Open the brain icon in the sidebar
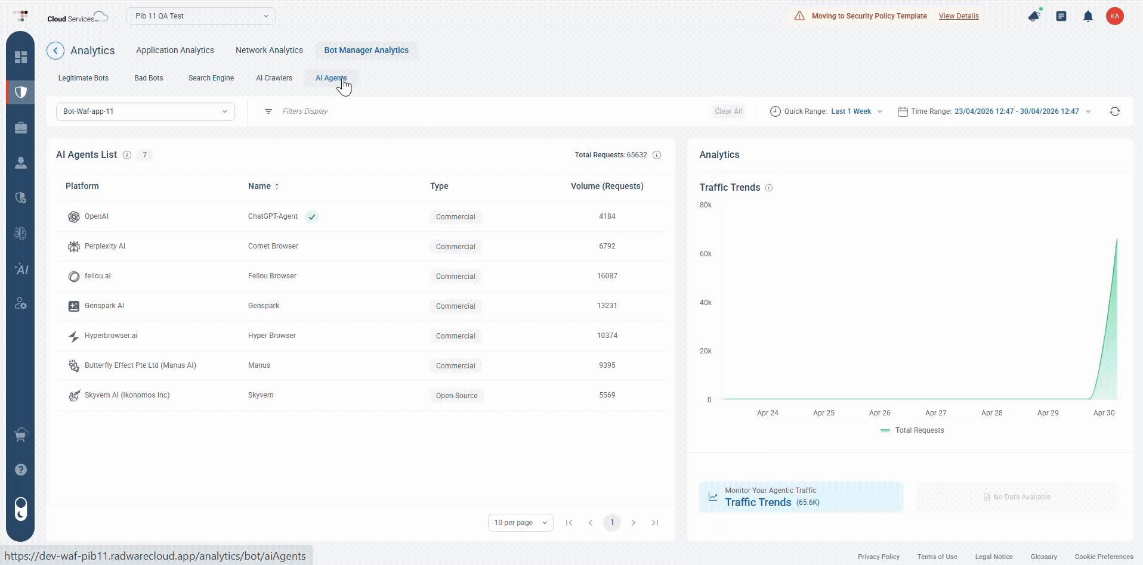 [x=21, y=233]
